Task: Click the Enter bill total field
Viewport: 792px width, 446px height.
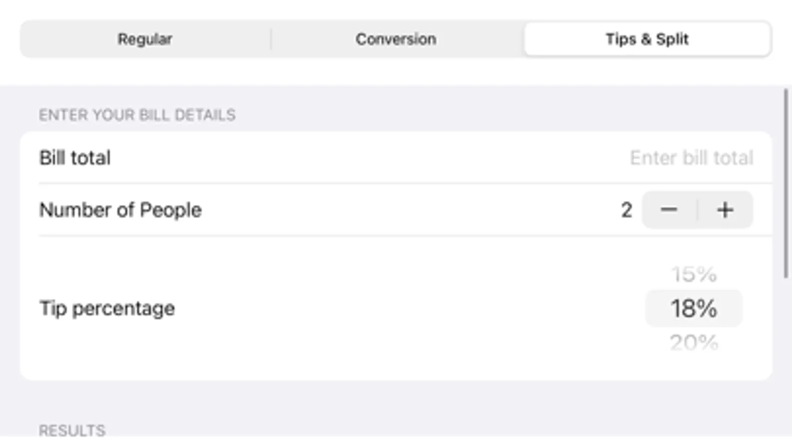Action: pyautogui.click(x=690, y=158)
